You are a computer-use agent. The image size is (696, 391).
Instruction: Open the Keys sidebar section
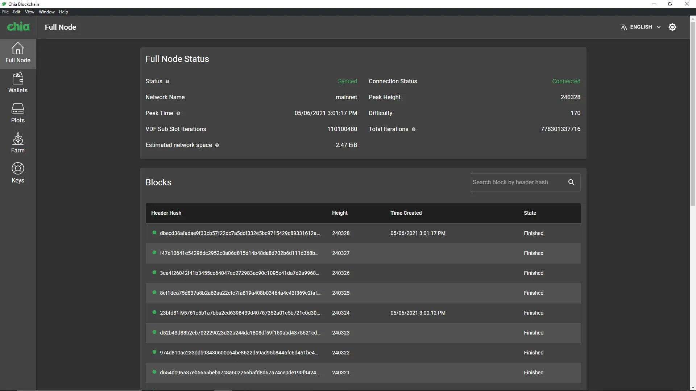click(18, 174)
